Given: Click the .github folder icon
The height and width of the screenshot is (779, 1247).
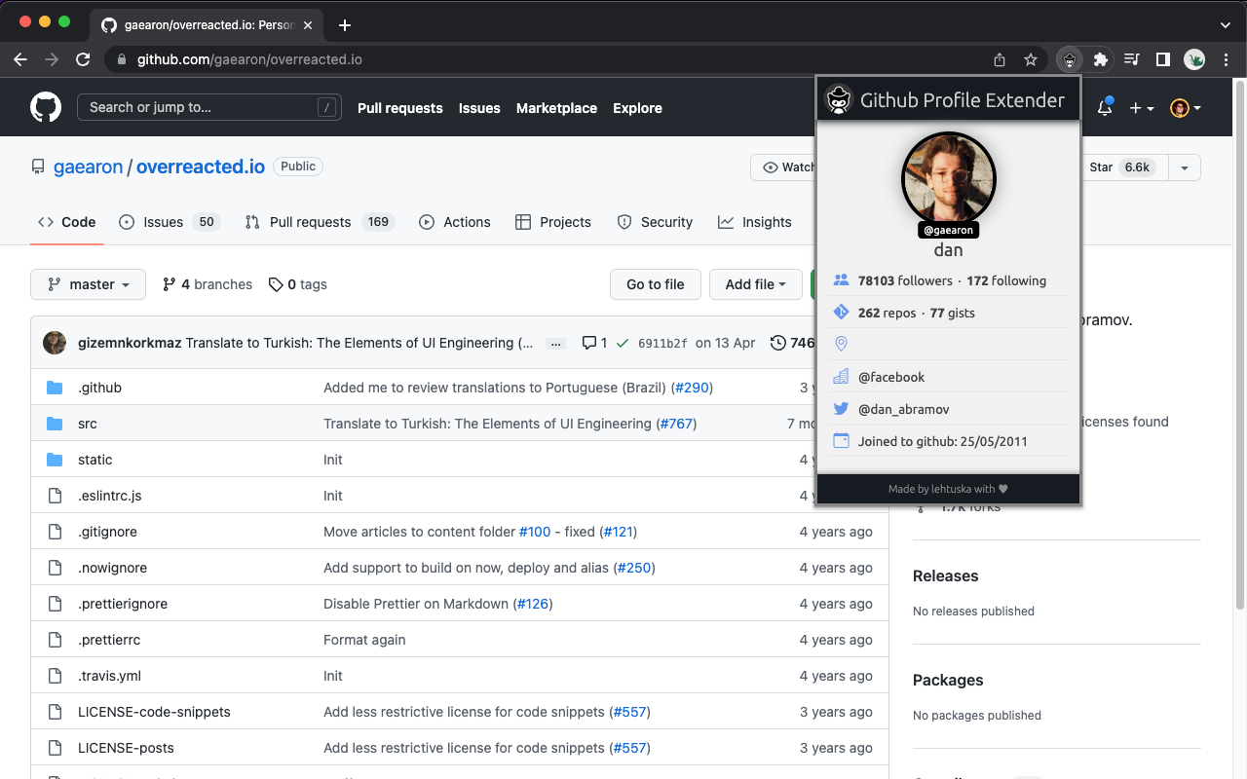Looking at the screenshot, I should (x=56, y=388).
